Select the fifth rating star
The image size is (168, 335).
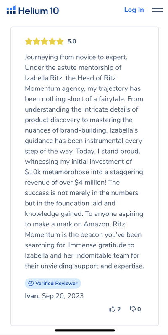tap(60, 41)
